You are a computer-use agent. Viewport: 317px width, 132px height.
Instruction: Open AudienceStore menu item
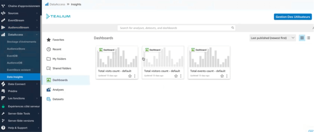tap(16, 49)
